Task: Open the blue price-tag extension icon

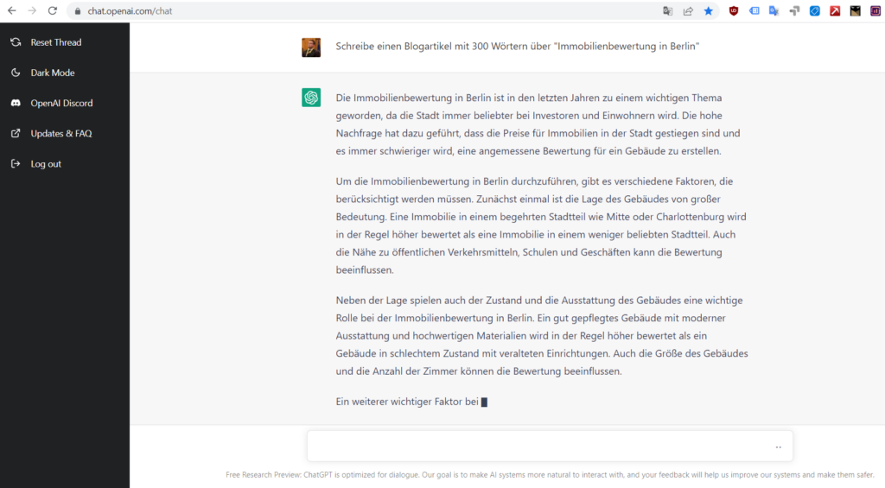Action: [815, 10]
